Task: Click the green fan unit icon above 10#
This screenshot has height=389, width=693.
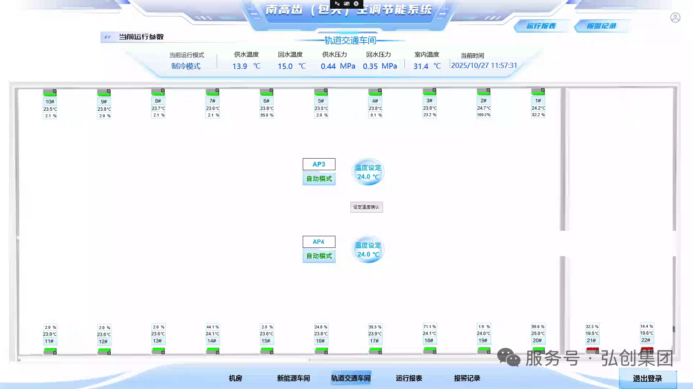Action: pos(50,93)
